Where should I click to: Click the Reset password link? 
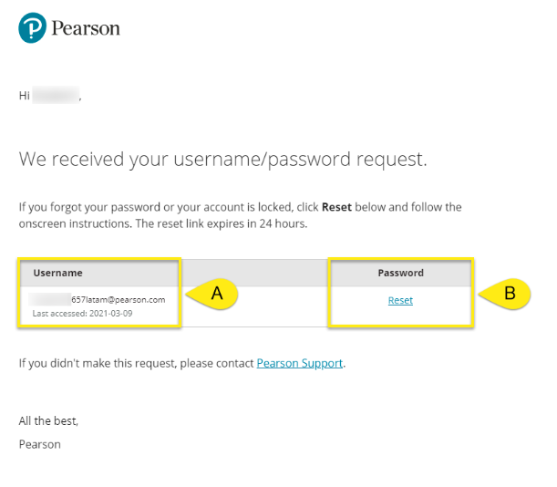tap(400, 301)
